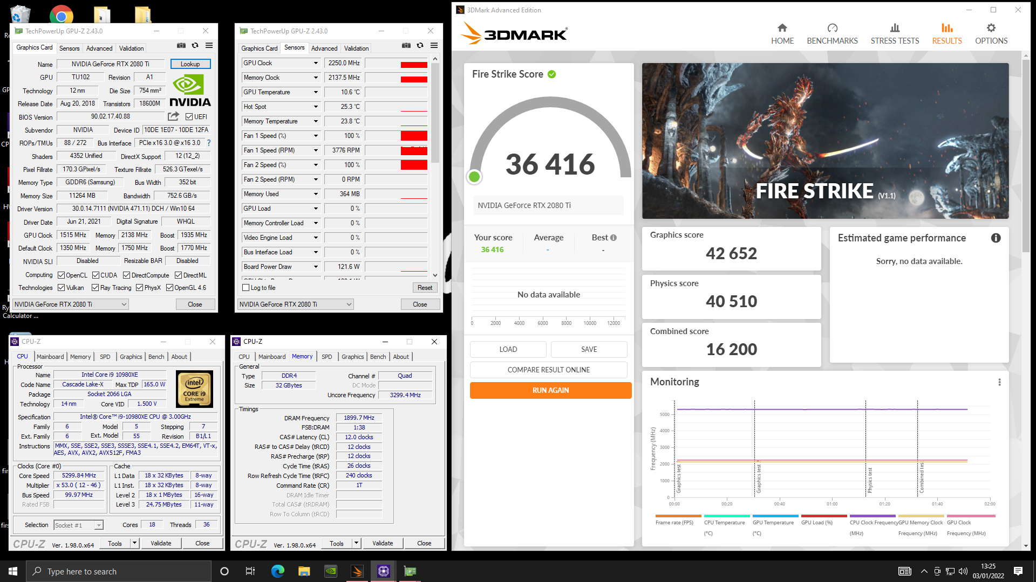Open hamburger menu in GPU-Z Graphics Card window
The image size is (1036, 582).
pyautogui.click(x=209, y=46)
